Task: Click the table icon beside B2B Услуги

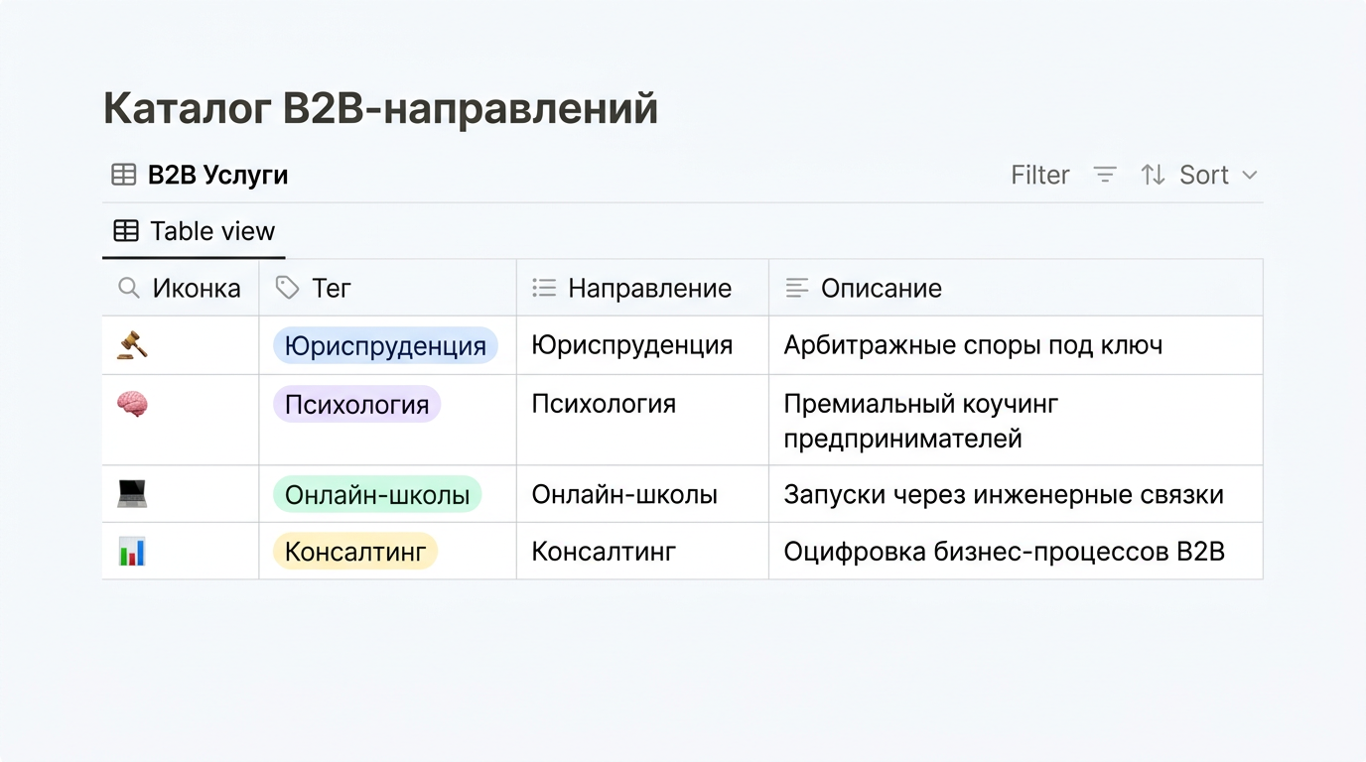Action: click(124, 175)
